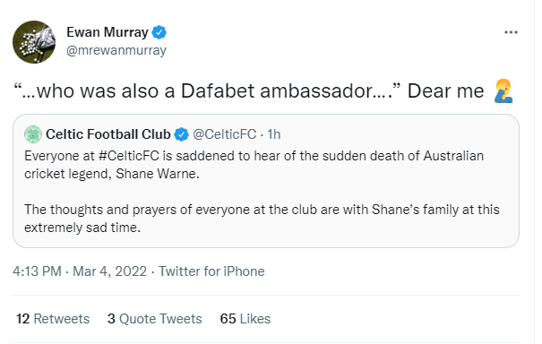View the 65 Likes list
Image resolution: width=542 pixels, height=344 pixels.
[x=245, y=319]
